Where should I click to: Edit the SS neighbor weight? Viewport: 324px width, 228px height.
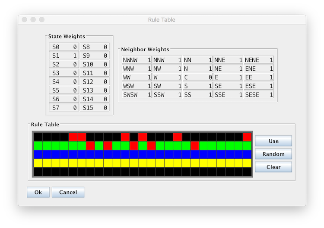pyautogui.click(x=198, y=94)
